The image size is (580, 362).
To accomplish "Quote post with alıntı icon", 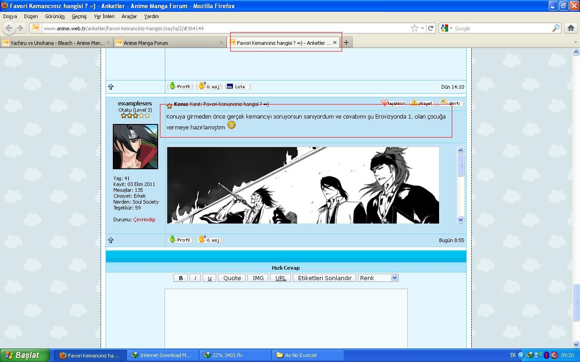I will point(450,103).
